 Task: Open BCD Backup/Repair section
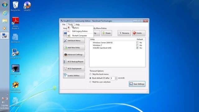click(x=74, y=62)
